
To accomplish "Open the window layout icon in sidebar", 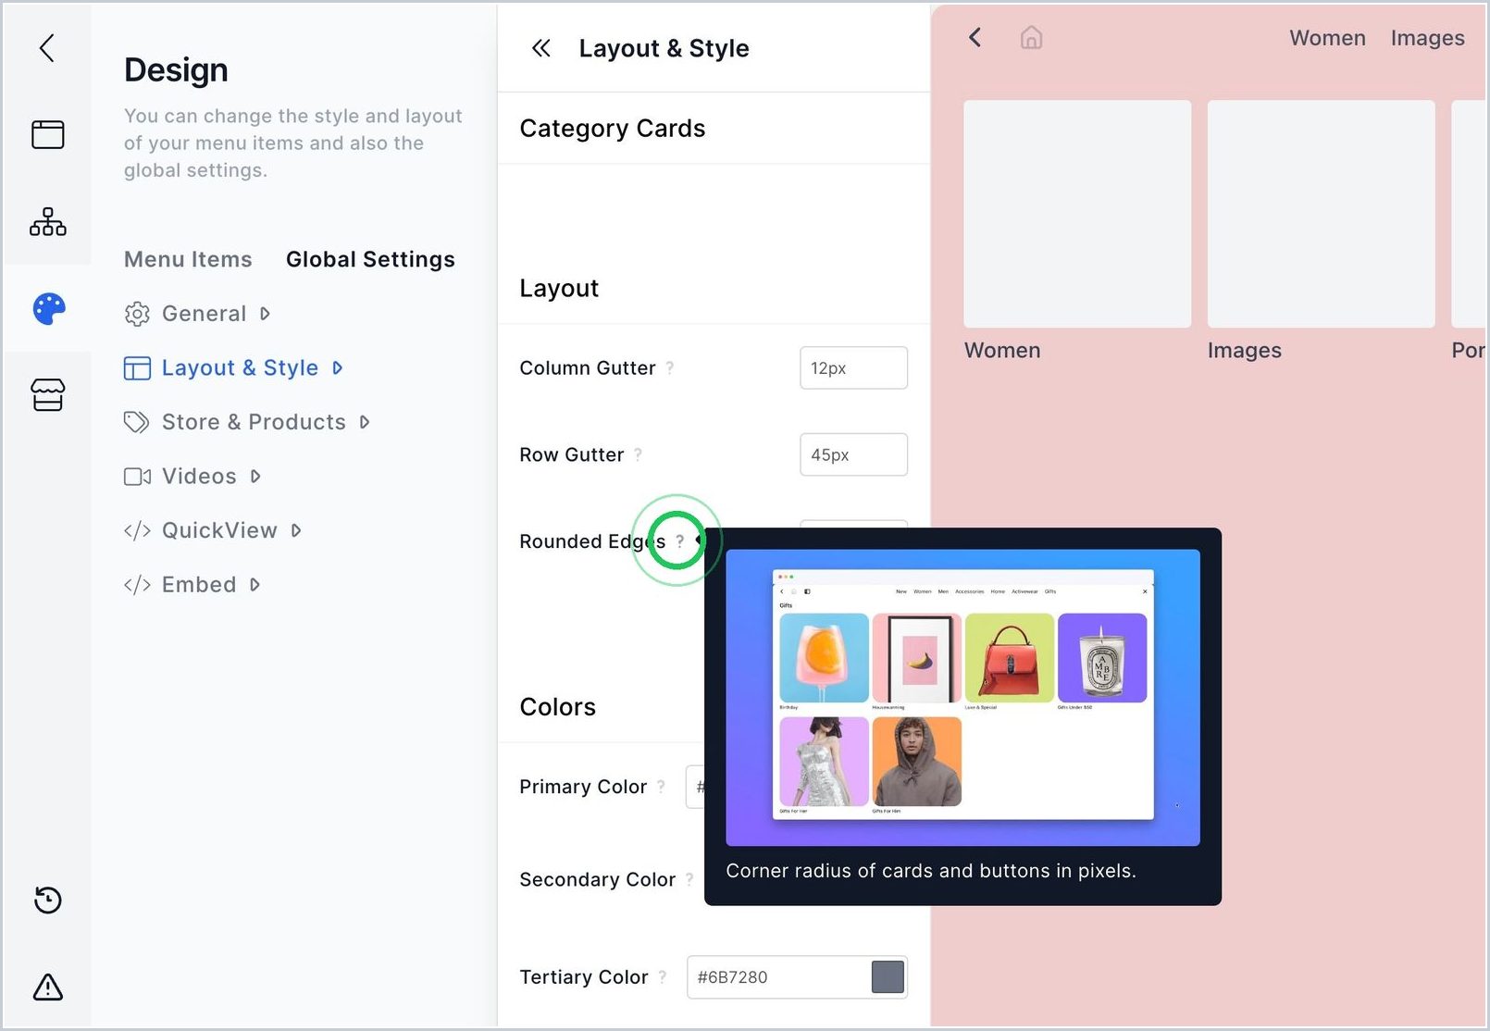I will click(48, 134).
